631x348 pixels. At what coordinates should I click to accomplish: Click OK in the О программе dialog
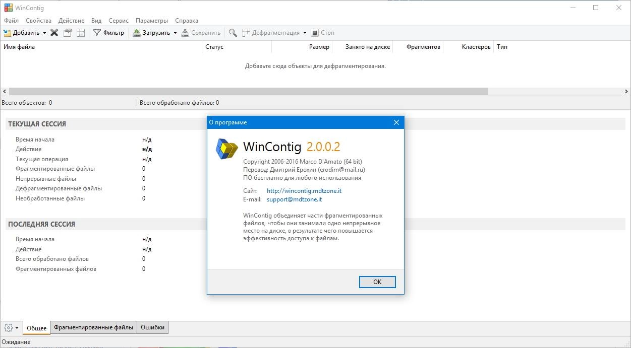[x=377, y=282]
